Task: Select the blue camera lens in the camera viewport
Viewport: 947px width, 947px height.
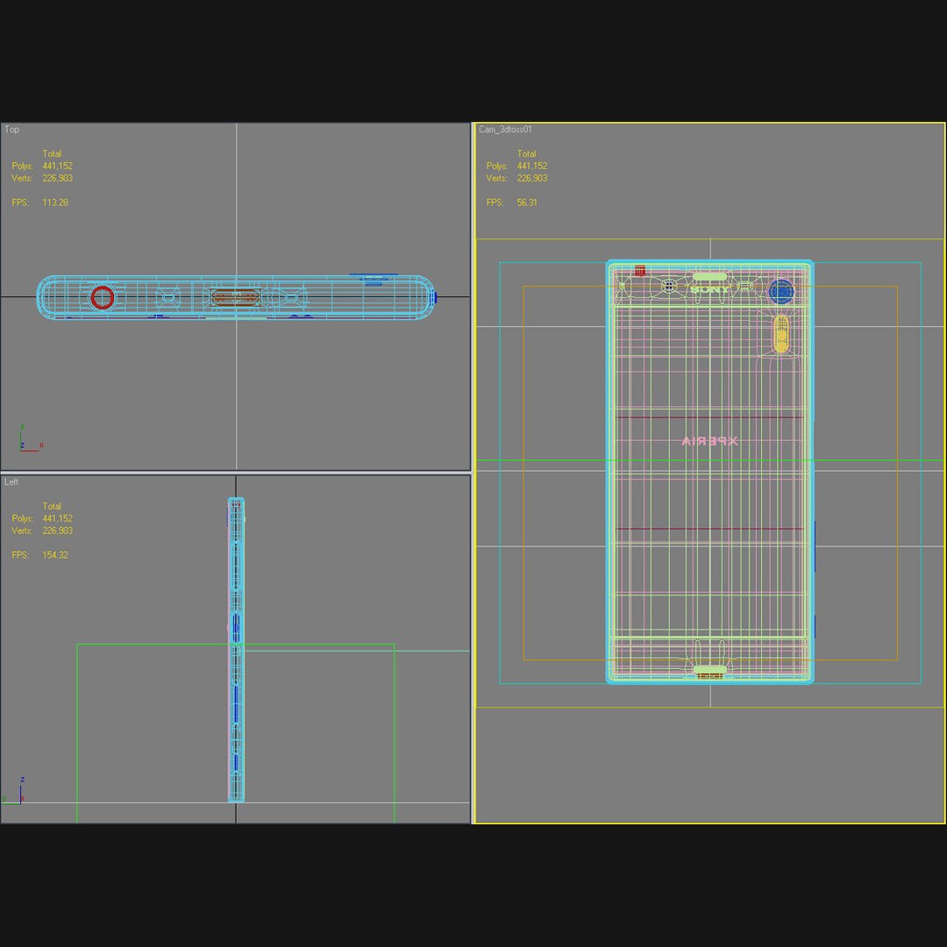Action: (x=781, y=292)
